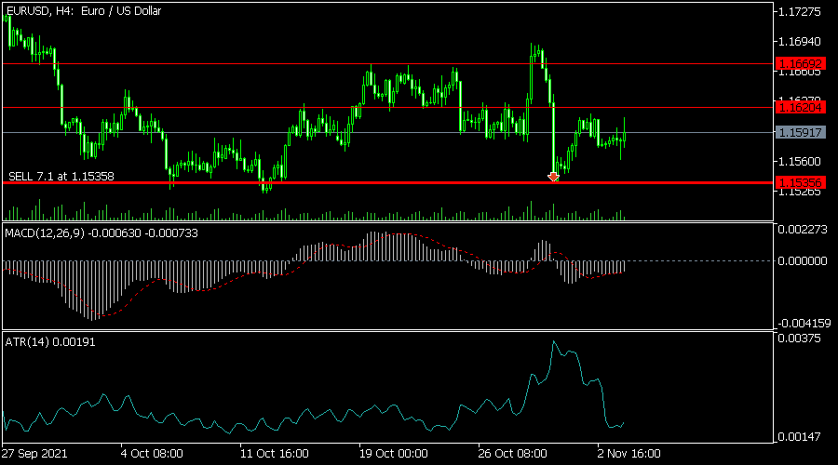The image size is (838, 465).
Task: Click the red sell arrow marker
Action: pyautogui.click(x=553, y=177)
